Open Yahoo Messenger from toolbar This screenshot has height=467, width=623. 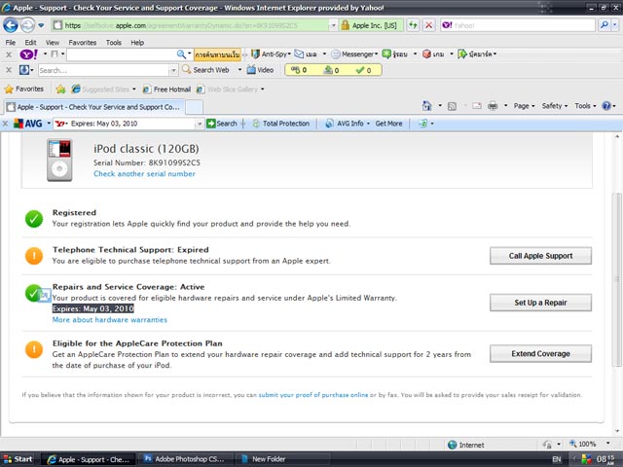click(x=354, y=54)
